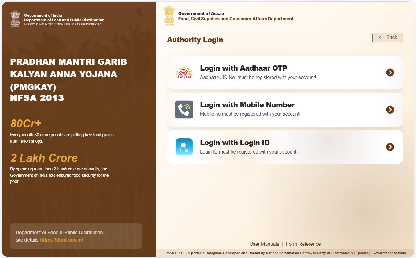Viewport: 416px width, 258px height.
Task: Click the Authority Login heading
Action: [195, 40]
